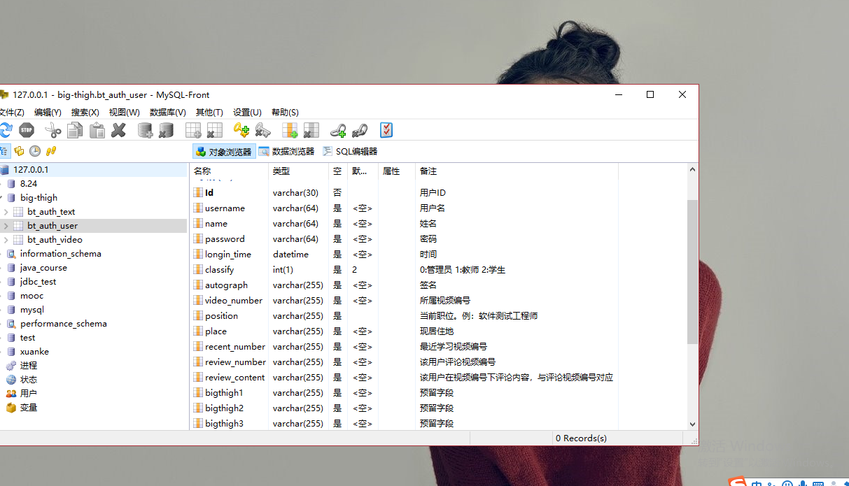Expand the bt_auth_user table node
849x486 pixels.
[6, 226]
